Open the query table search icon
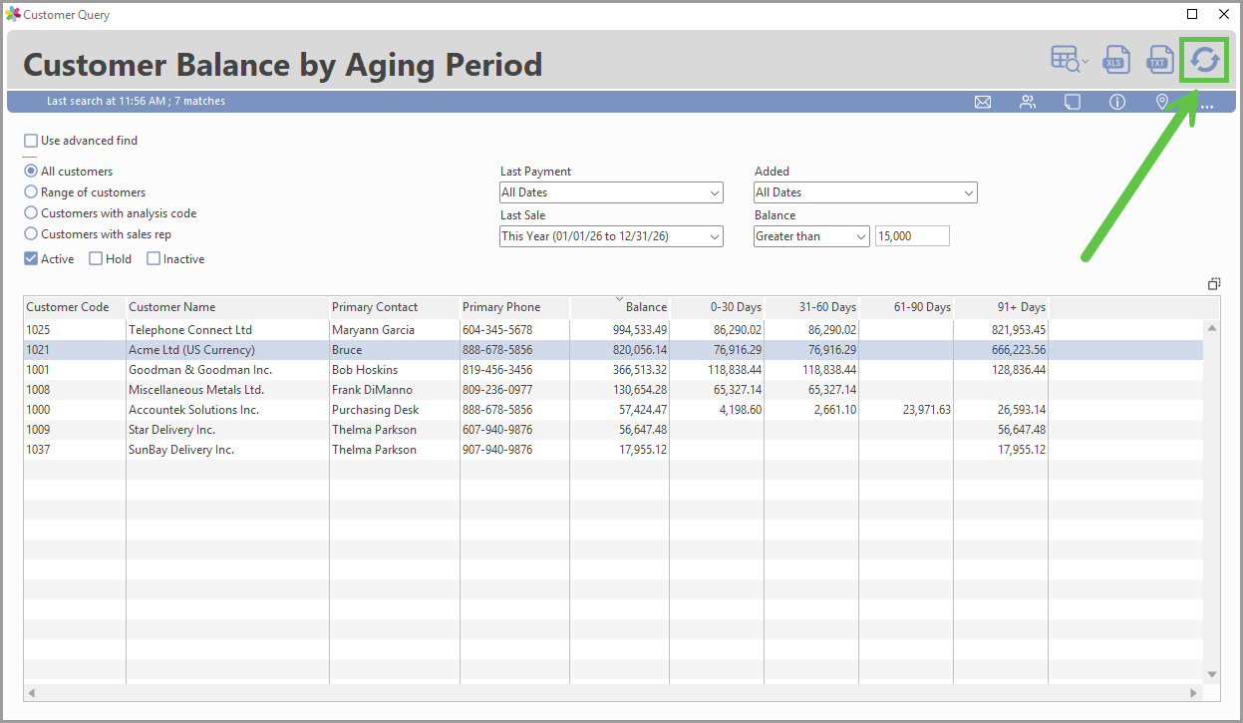 pos(1070,60)
